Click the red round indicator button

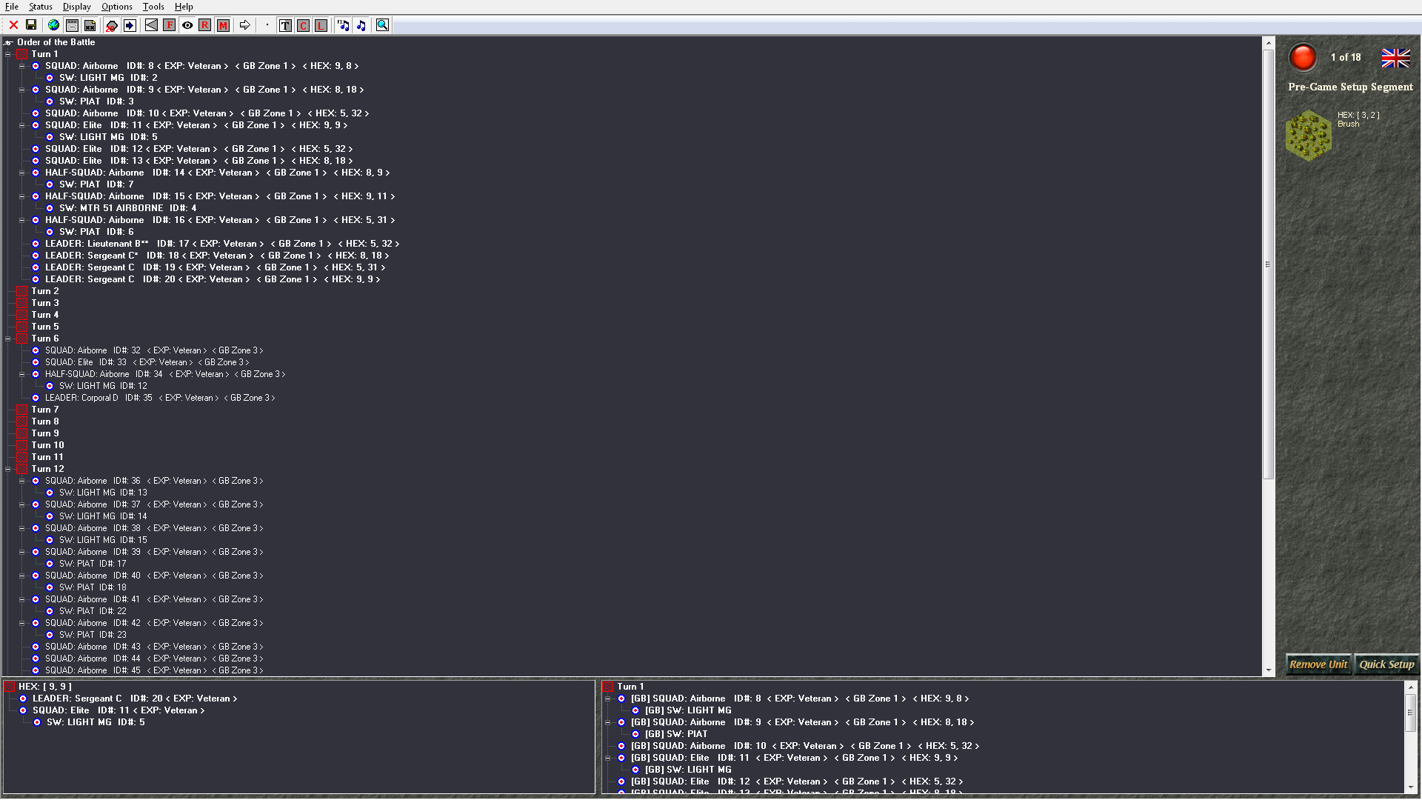pyautogui.click(x=1303, y=57)
